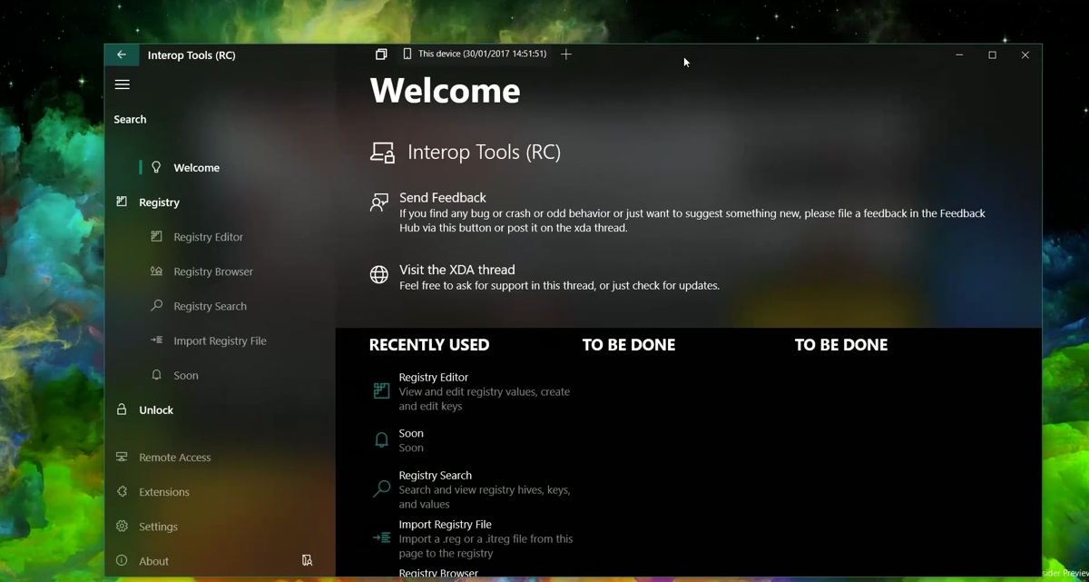
Task: Click the recently used Registry Editor icon
Action: coord(381,391)
